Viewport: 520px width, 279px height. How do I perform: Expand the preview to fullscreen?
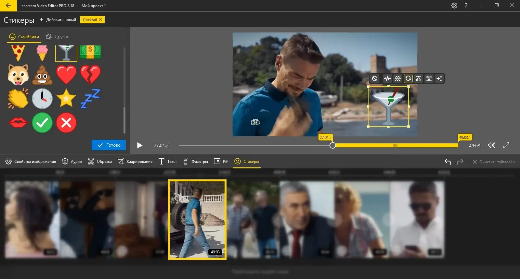click(506, 145)
